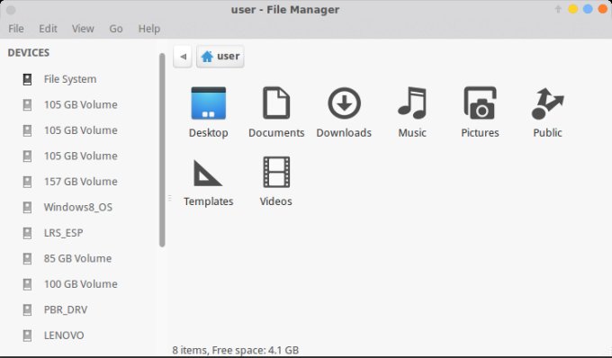This screenshot has height=358, width=612.
Task: Click the '85 GB Volume' entry text
Action: 77,258
